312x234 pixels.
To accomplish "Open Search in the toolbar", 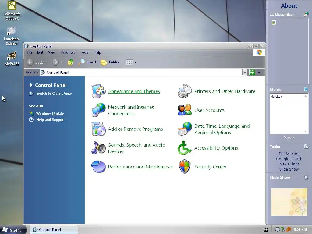I will [x=87, y=62].
